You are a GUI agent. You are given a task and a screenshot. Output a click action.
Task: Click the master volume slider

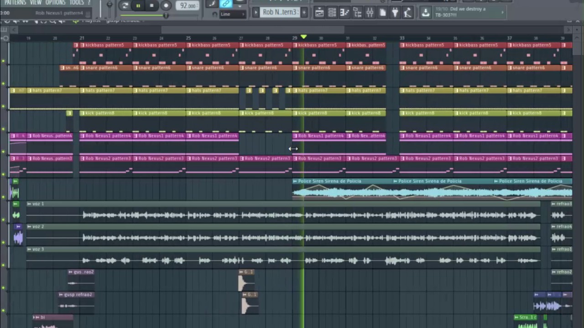[109, 5]
